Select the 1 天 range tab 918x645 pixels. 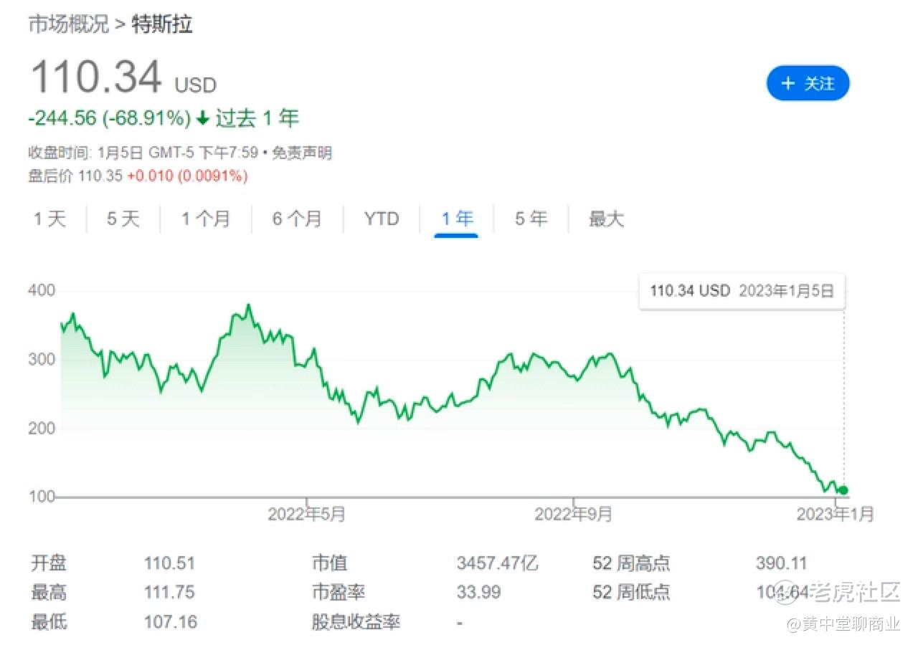[49, 219]
